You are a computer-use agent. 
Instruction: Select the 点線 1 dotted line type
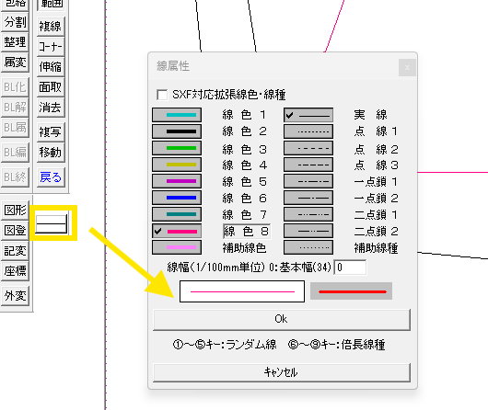(308, 131)
